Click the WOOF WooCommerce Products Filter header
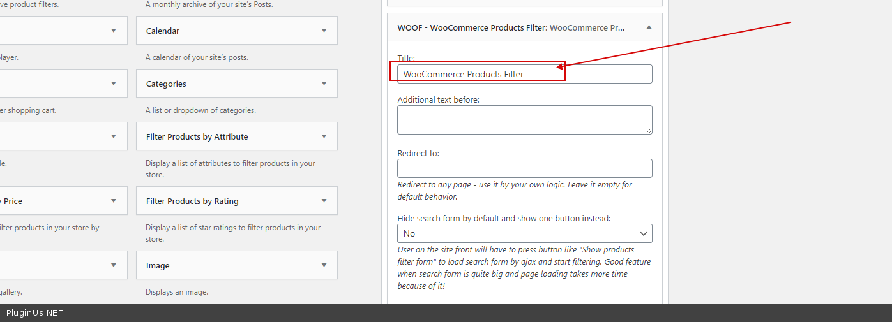This screenshot has width=892, height=322. pos(511,27)
